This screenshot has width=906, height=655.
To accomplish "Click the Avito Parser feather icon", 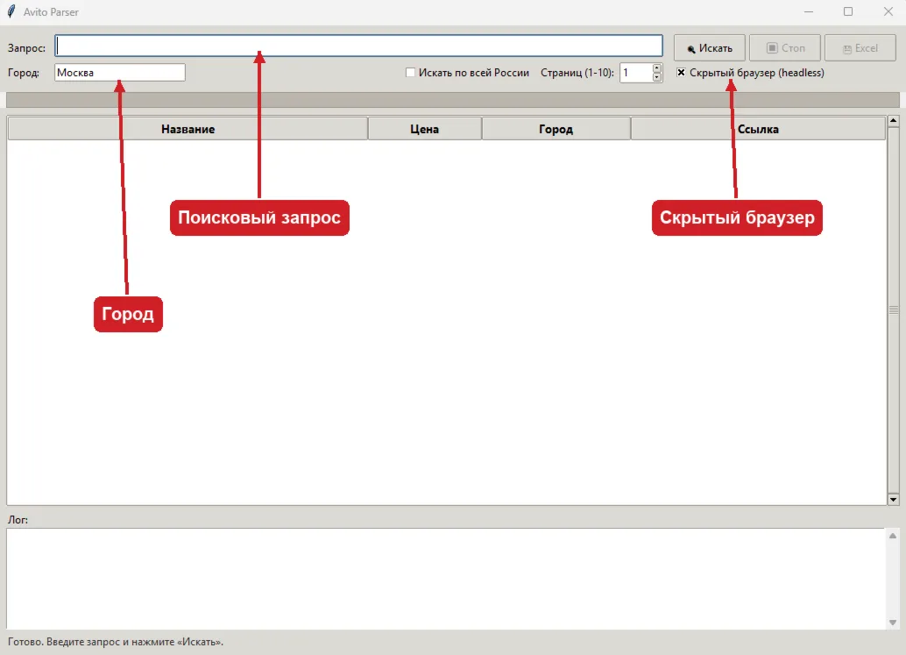I will tap(11, 11).
